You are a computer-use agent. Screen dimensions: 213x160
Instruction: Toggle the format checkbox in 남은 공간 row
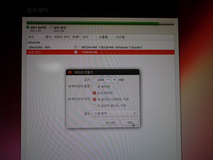point(76,52)
